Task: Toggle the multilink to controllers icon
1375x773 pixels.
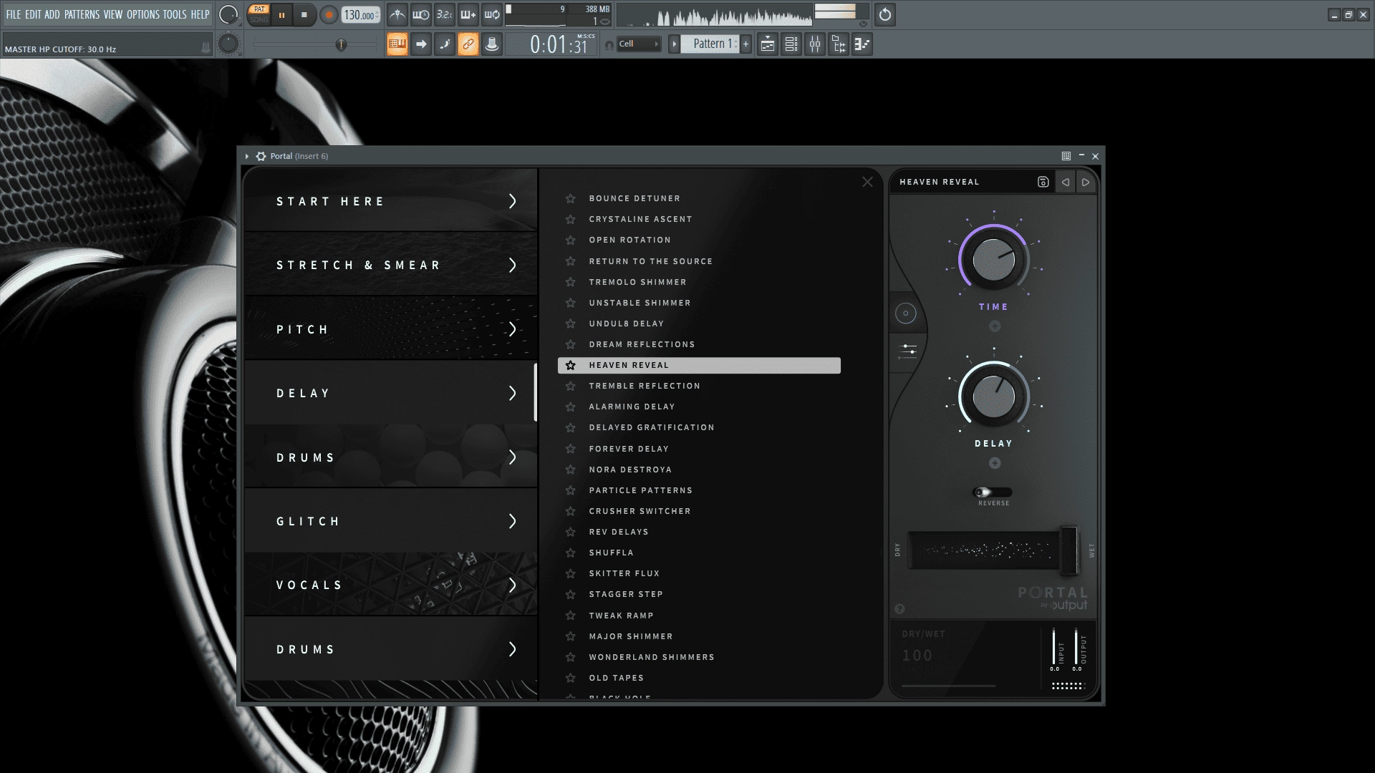Action: pos(468,44)
